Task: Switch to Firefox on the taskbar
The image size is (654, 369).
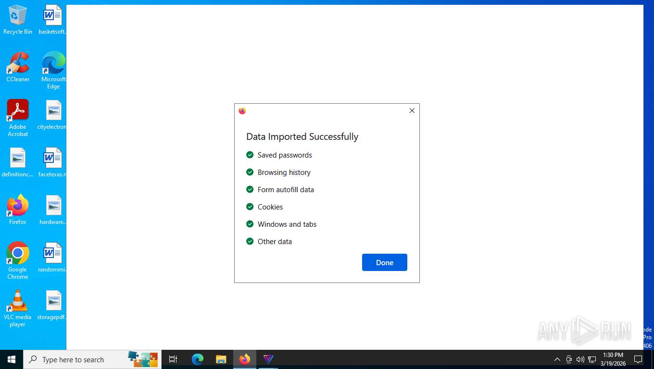Action: point(245,359)
